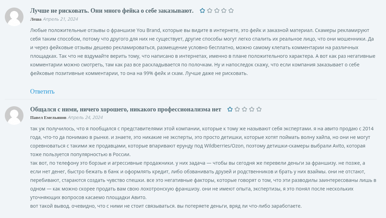Click the fourth star in Павел Емельянов's rating
The image size is (386, 218).
coord(251,109)
